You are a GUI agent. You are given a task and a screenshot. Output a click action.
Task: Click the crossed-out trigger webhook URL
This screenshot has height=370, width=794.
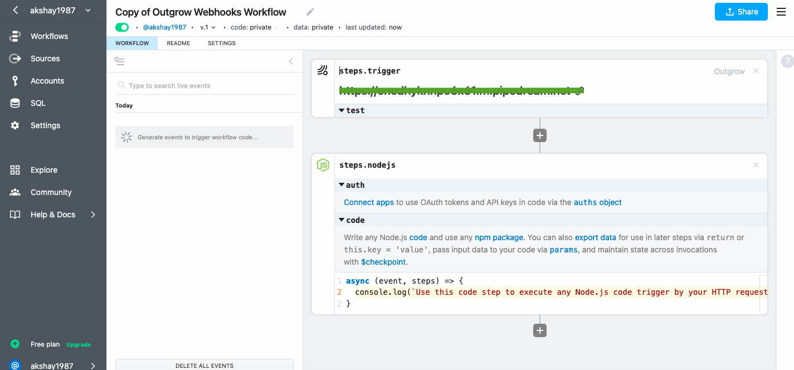click(x=461, y=90)
